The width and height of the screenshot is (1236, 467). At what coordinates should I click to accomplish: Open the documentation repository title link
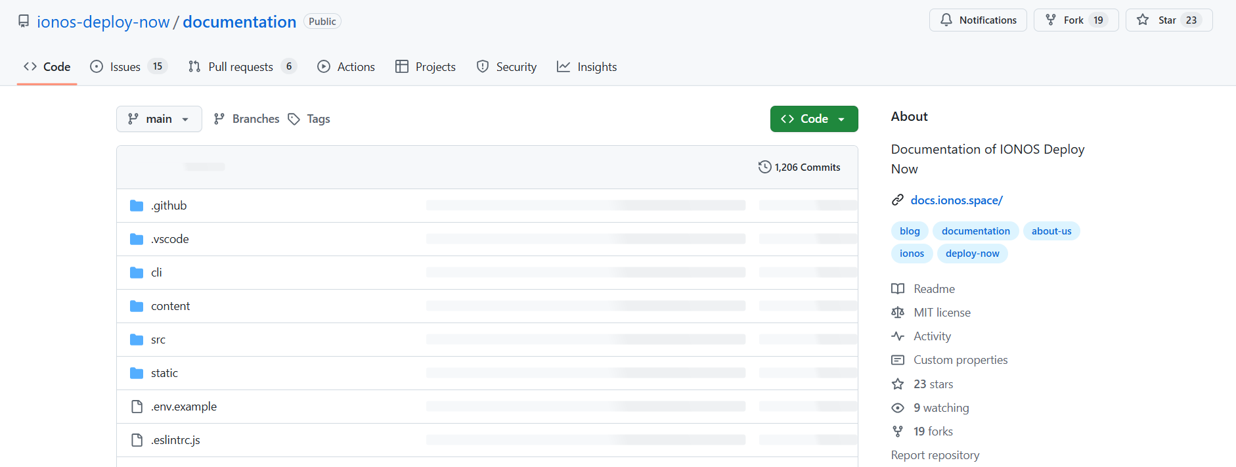[x=240, y=22]
